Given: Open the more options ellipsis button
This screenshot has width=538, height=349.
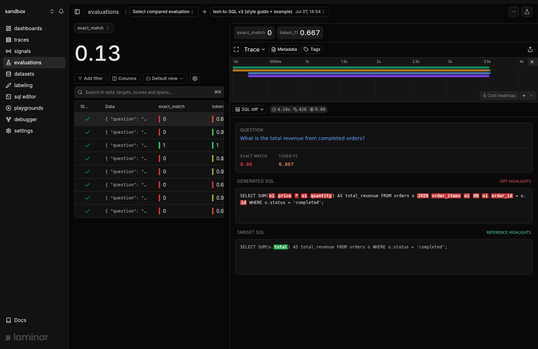Looking at the screenshot, I should [x=514, y=12].
